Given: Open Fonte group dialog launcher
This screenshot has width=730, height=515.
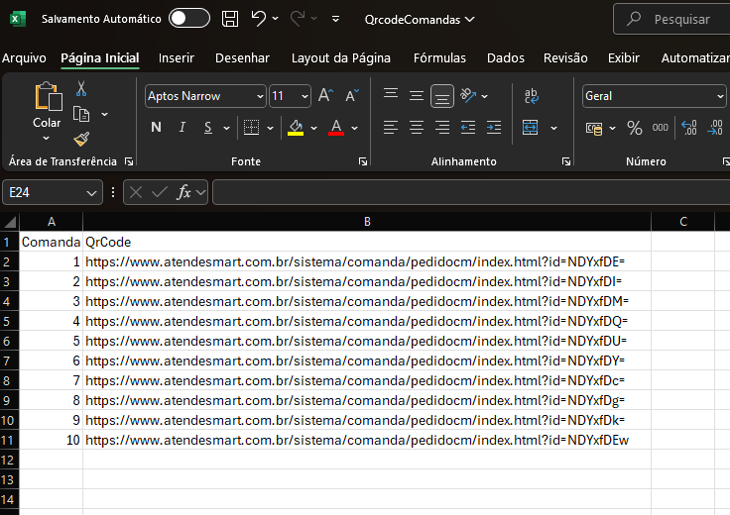Looking at the screenshot, I should click(363, 161).
